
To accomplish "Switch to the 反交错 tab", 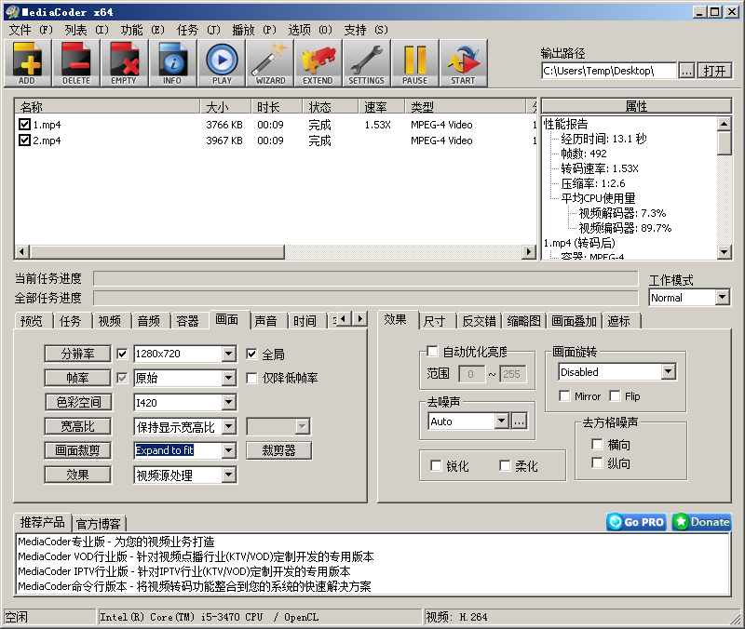I will (479, 321).
